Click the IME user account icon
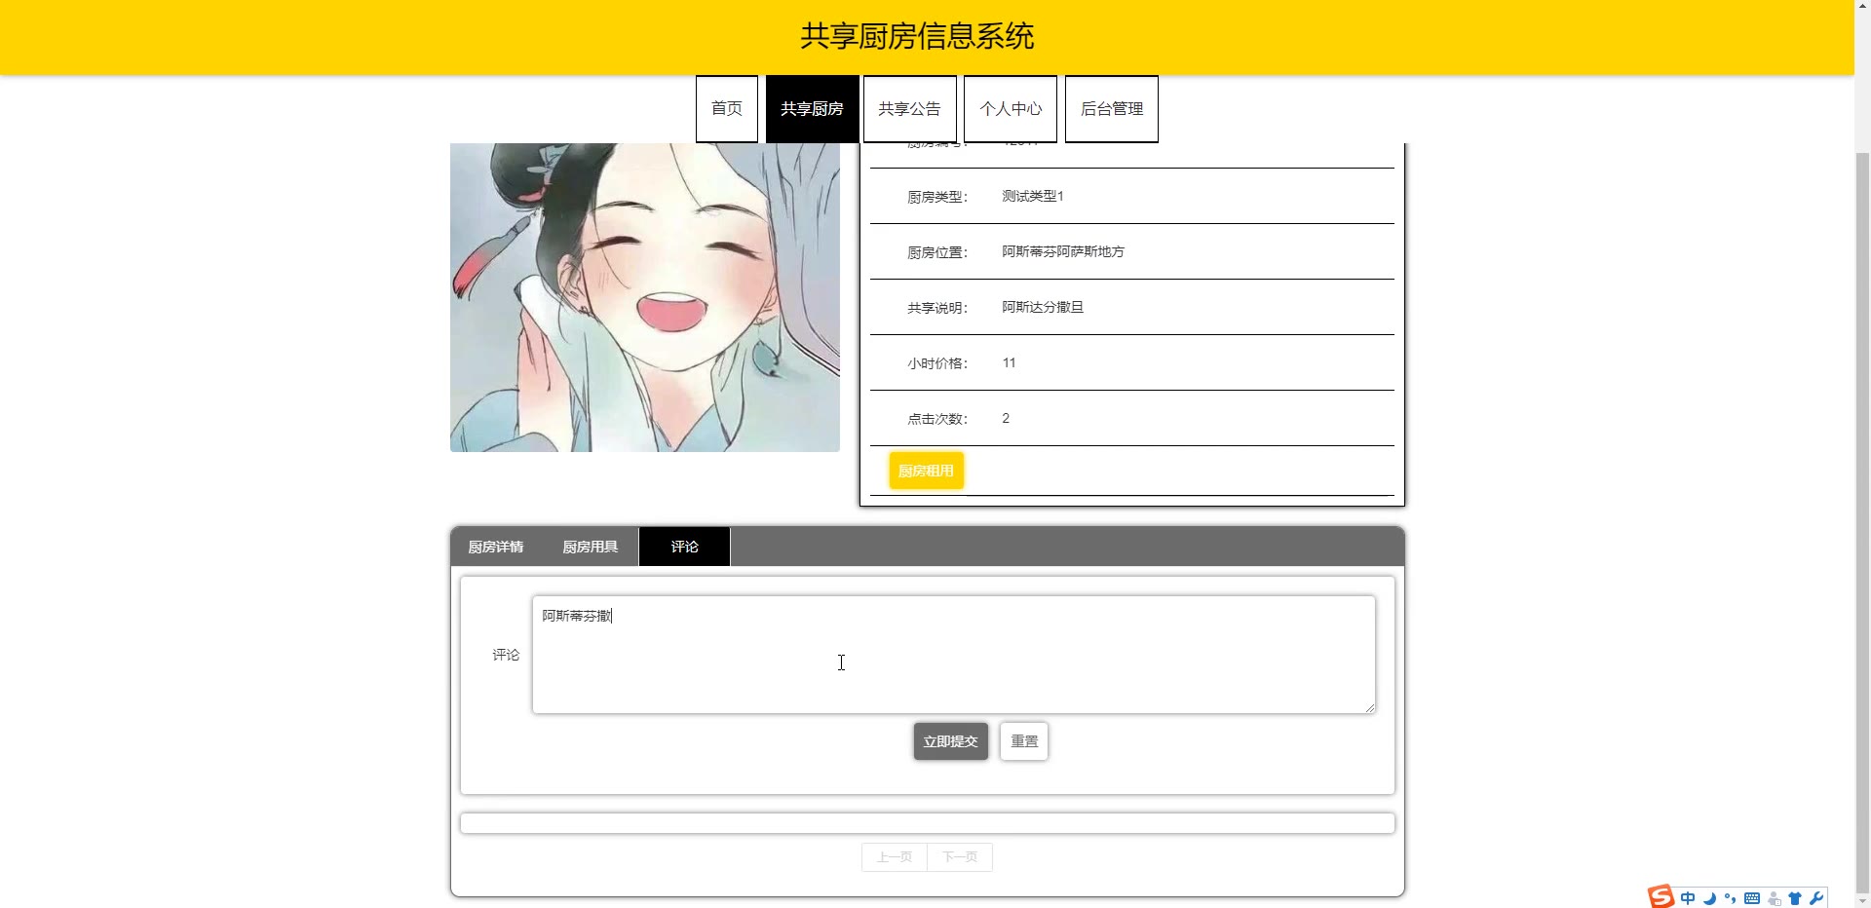Viewport: 1871px width, 908px height. pos(1775,898)
